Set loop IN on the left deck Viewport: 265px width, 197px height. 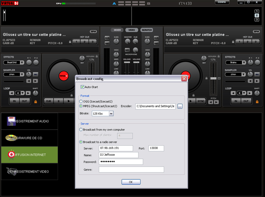pyautogui.click(x=14, y=101)
